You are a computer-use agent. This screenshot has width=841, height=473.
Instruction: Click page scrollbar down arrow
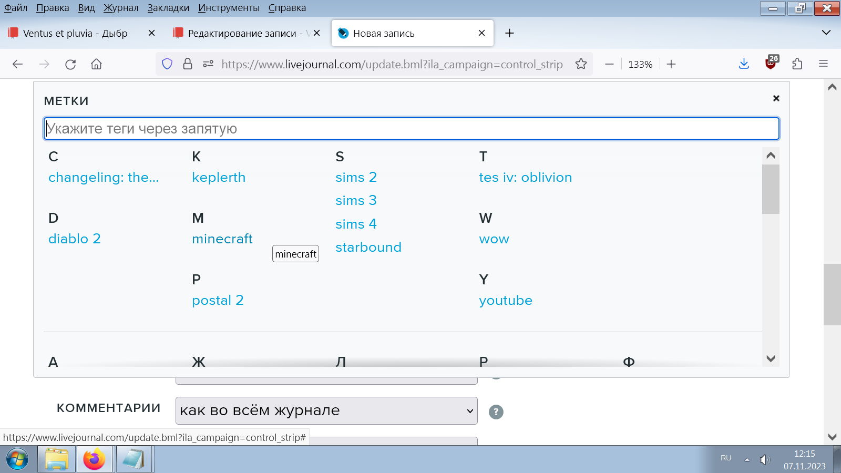click(832, 436)
